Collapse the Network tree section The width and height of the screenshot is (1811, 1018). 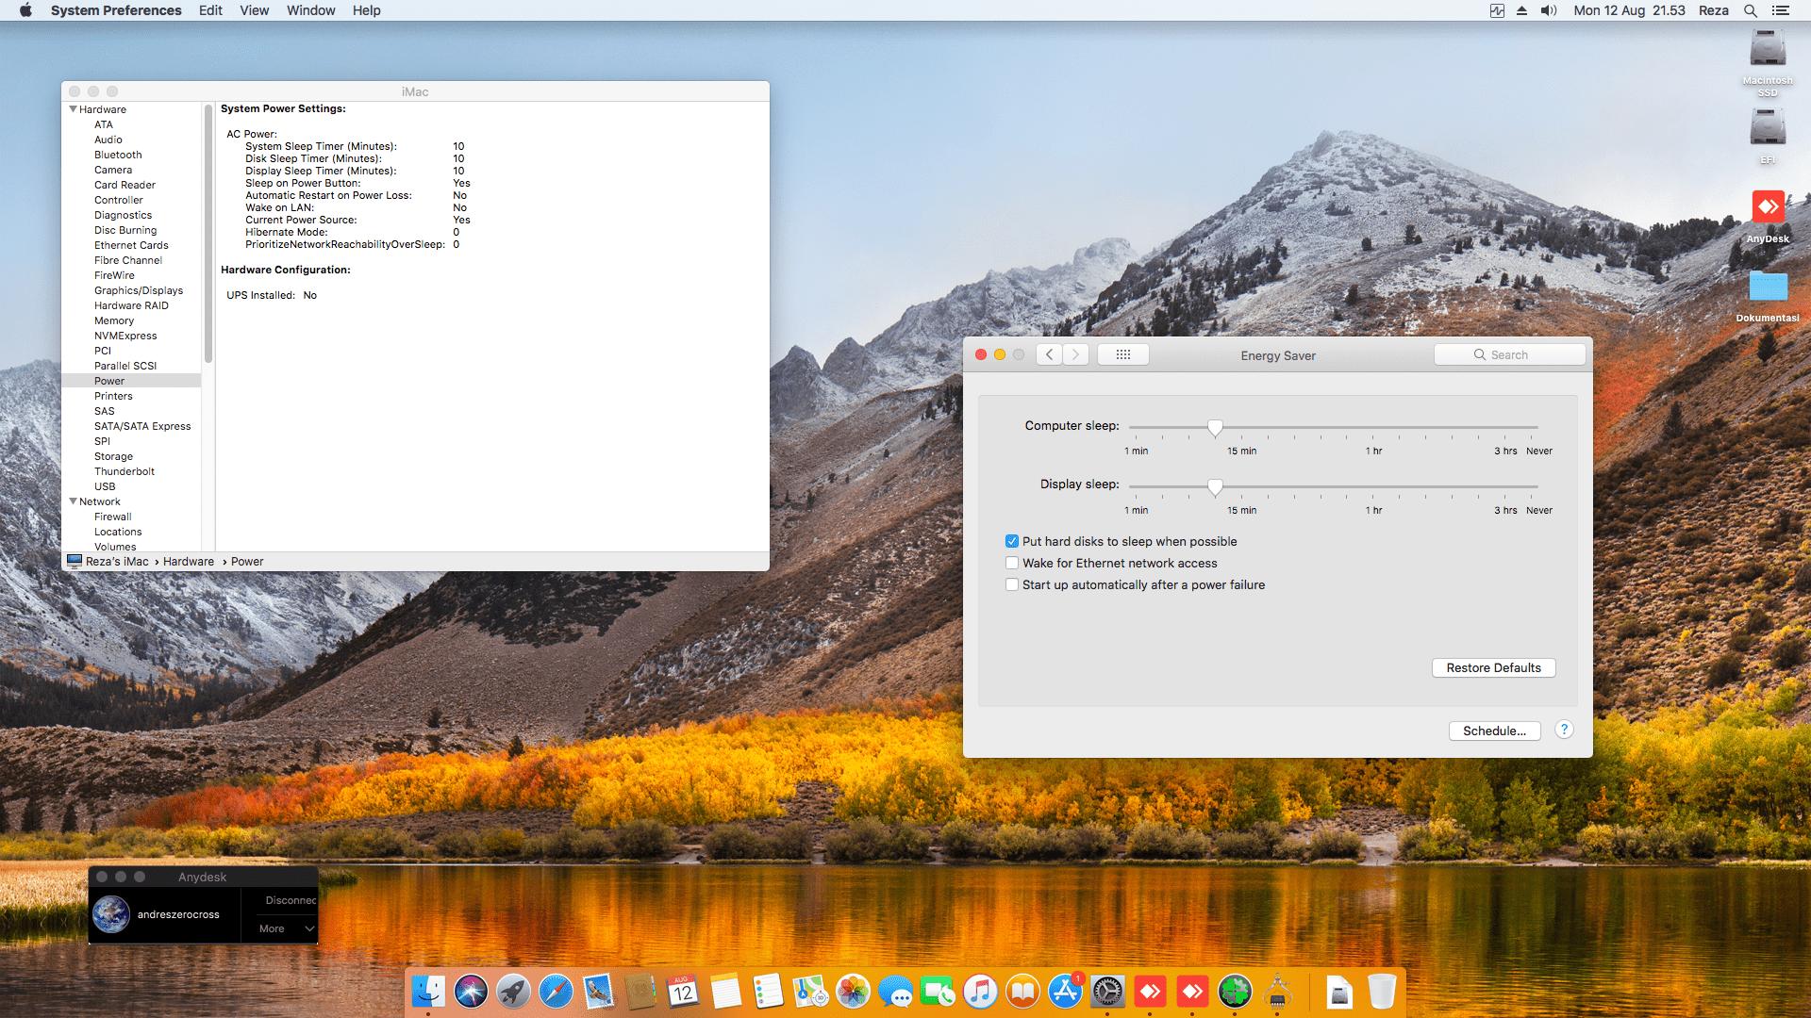point(74,501)
